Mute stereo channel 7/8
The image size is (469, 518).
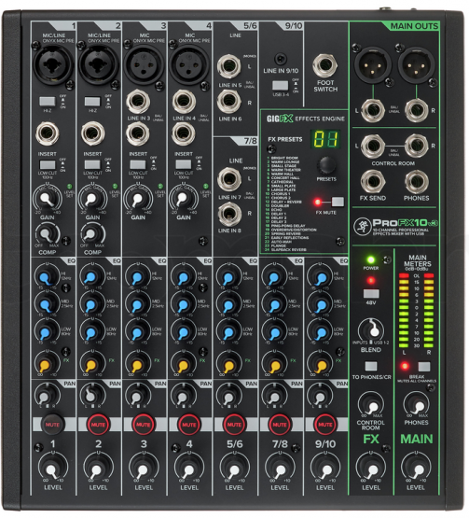[x=280, y=424]
